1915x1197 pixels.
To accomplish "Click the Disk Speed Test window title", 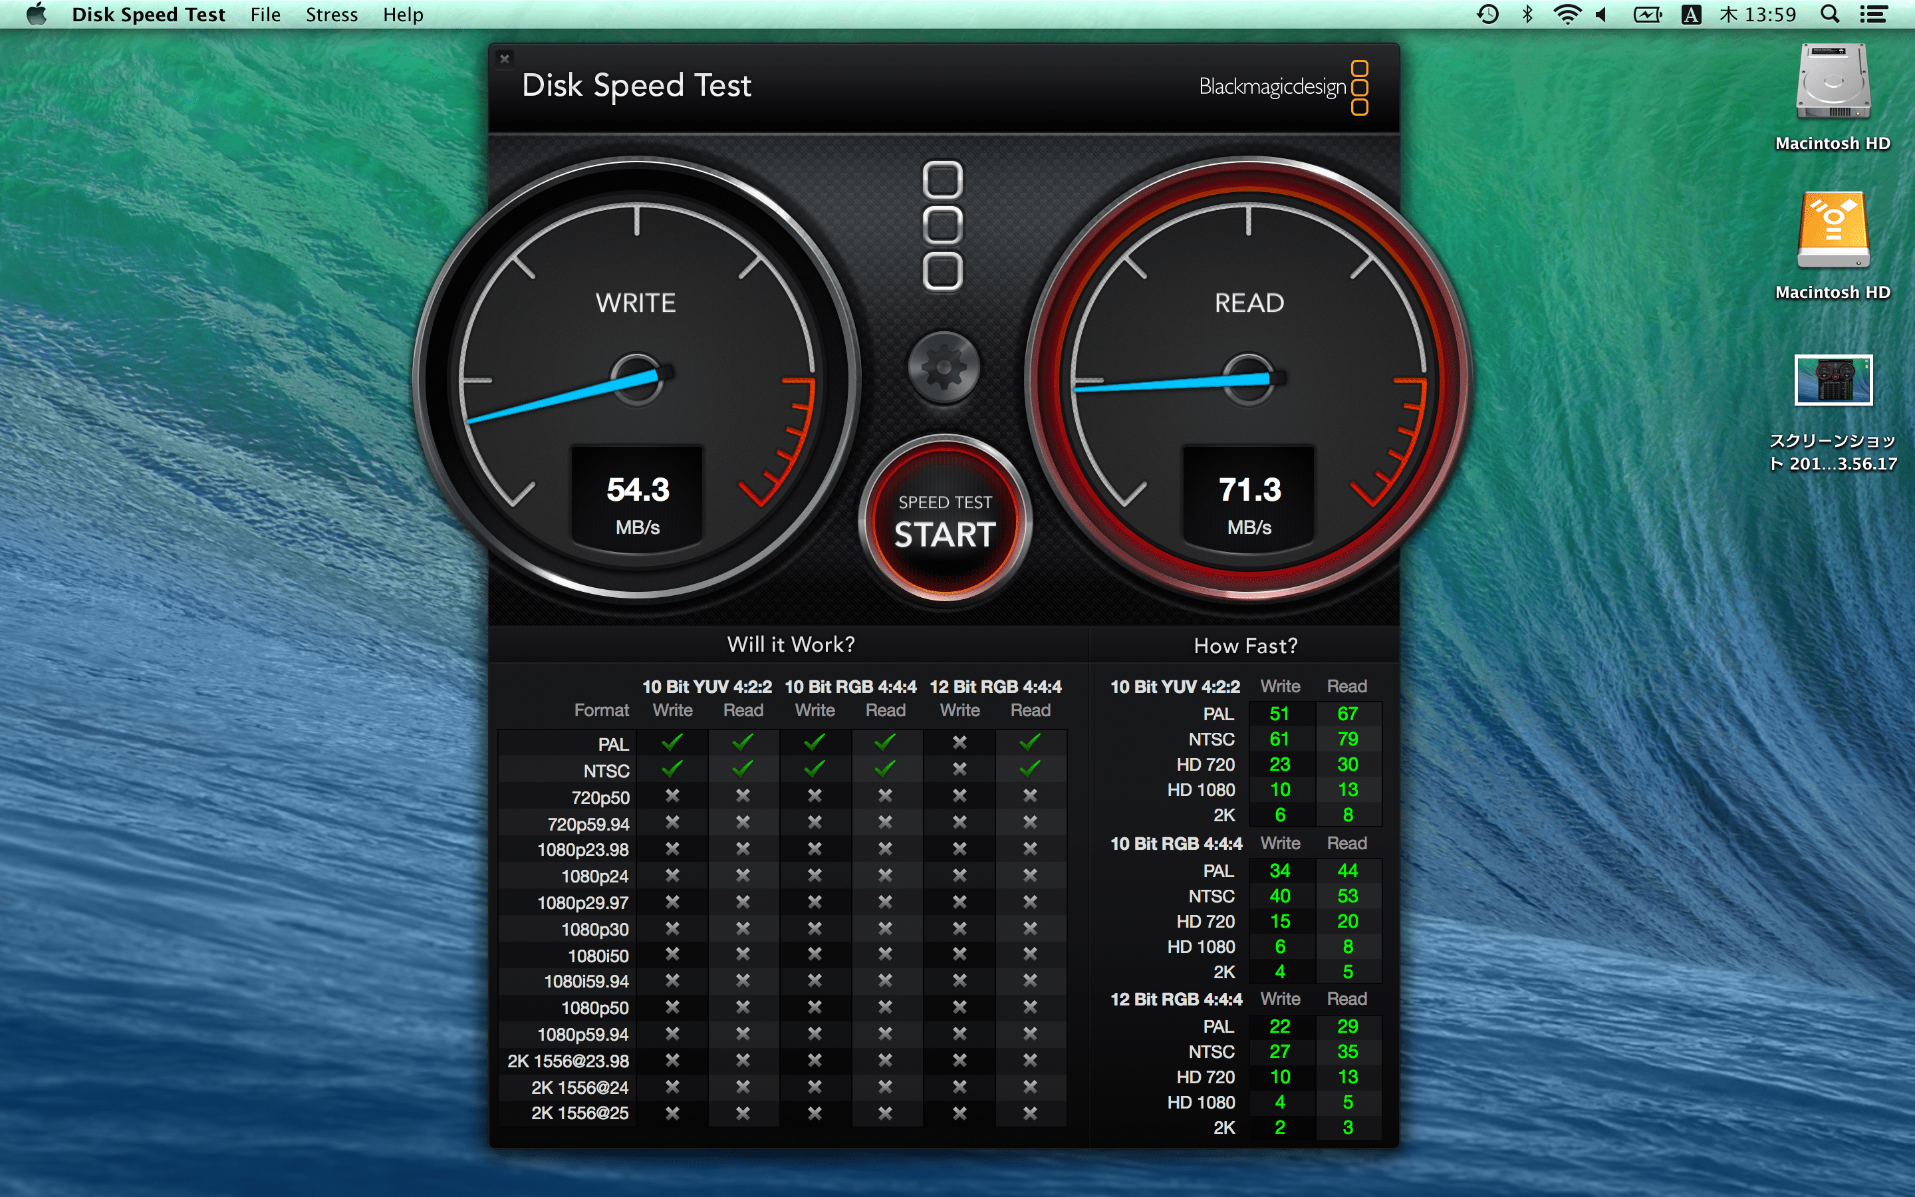I will [636, 86].
